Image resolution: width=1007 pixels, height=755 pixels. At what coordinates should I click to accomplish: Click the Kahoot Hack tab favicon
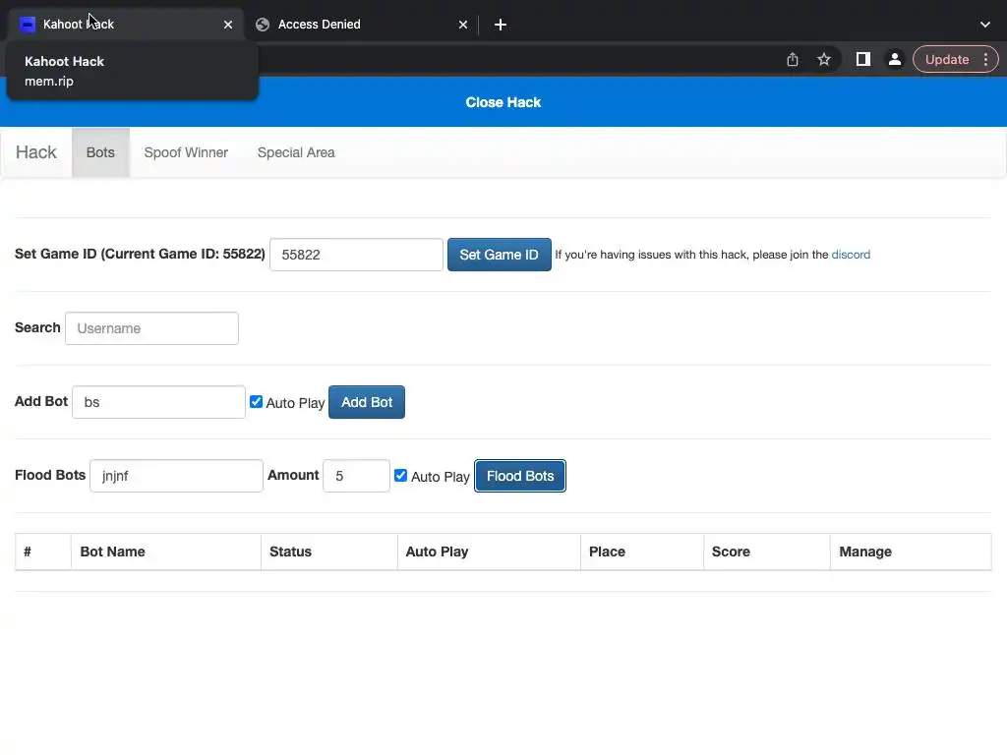[27, 25]
